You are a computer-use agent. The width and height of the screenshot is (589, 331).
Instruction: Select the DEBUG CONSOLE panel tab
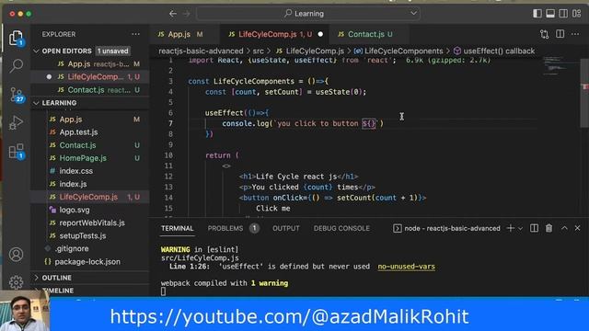[341, 228]
